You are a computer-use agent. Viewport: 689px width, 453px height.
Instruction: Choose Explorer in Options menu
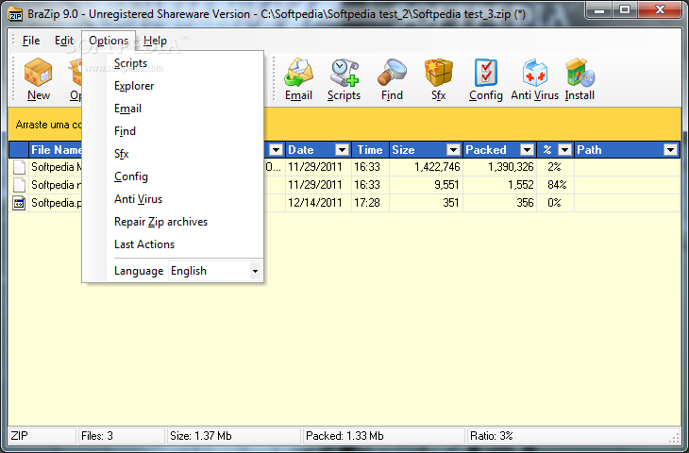(x=134, y=86)
